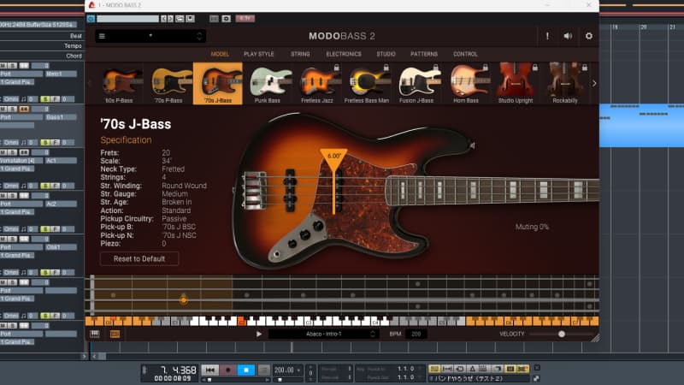Image resolution: width=684 pixels, height=385 pixels.
Task: Open the MODO BASS hamburger preset menu
Action: pyautogui.click(x=102, y=36)
